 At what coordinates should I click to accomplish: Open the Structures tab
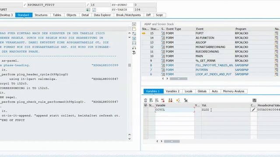click(41, 15)
